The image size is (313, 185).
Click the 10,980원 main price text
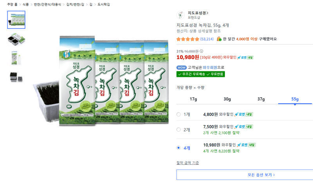(188, 57)
